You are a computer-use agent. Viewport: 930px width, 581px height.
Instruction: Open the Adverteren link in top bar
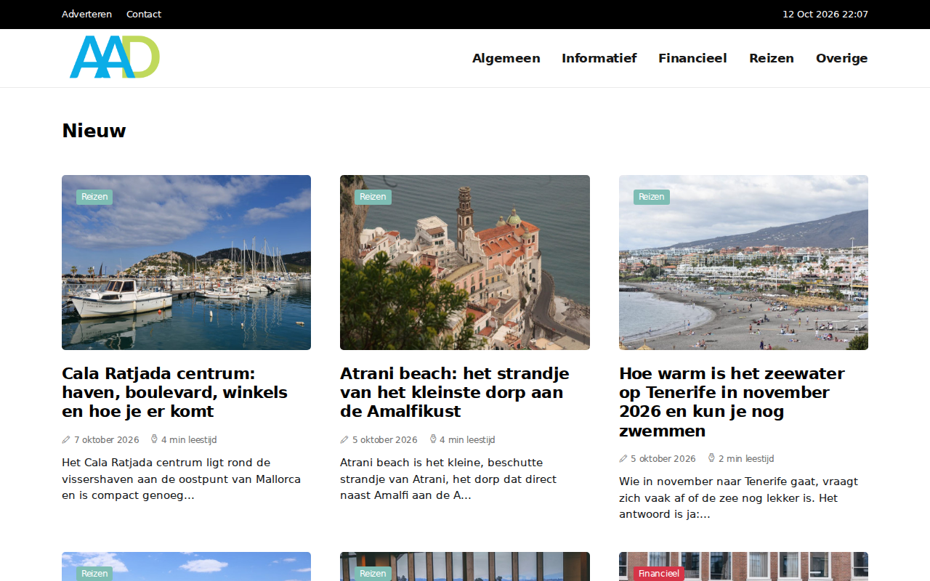(86, 15)
